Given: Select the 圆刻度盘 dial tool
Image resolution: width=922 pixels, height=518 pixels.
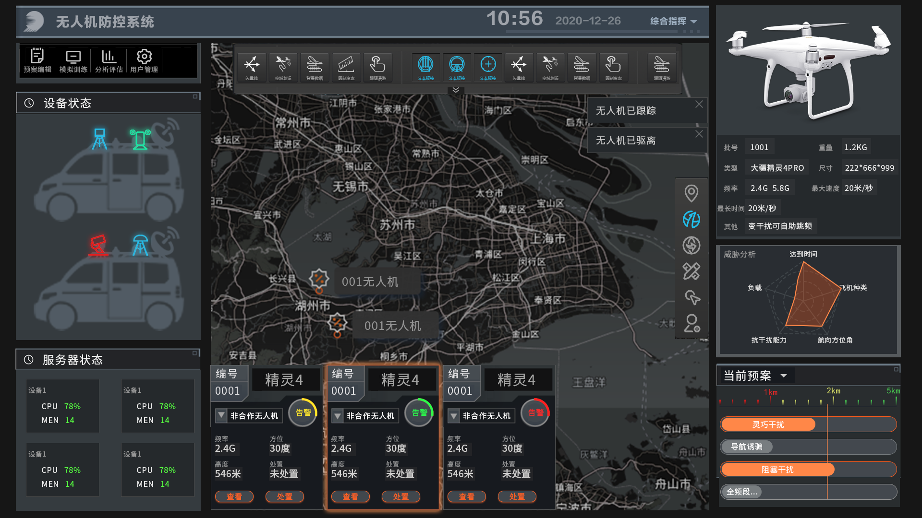Looking at the screenshot, I should [x=346, y=67].
